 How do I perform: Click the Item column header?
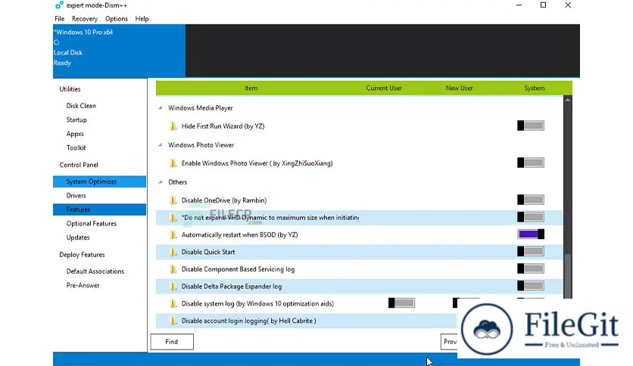251,88
